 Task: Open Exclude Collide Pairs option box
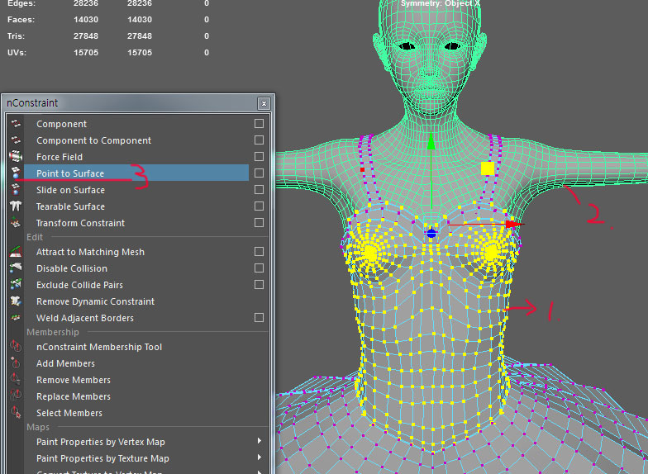coord(260,284)
